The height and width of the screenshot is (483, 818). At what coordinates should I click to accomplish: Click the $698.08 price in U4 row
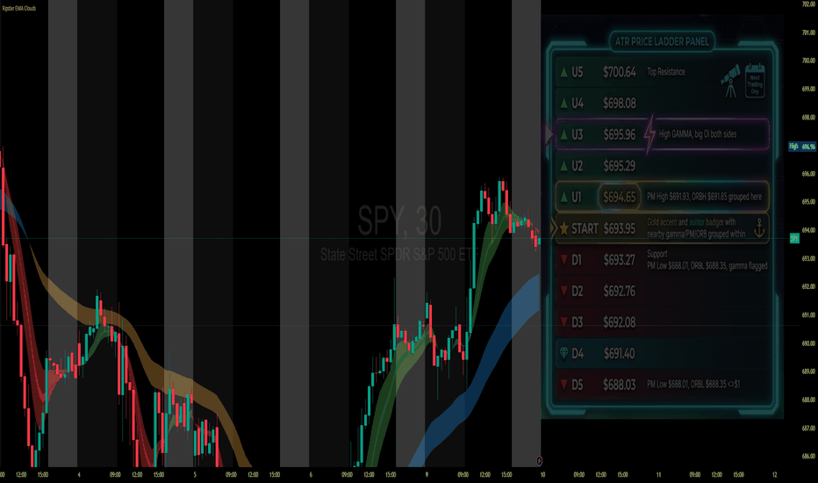click(620, 104)
